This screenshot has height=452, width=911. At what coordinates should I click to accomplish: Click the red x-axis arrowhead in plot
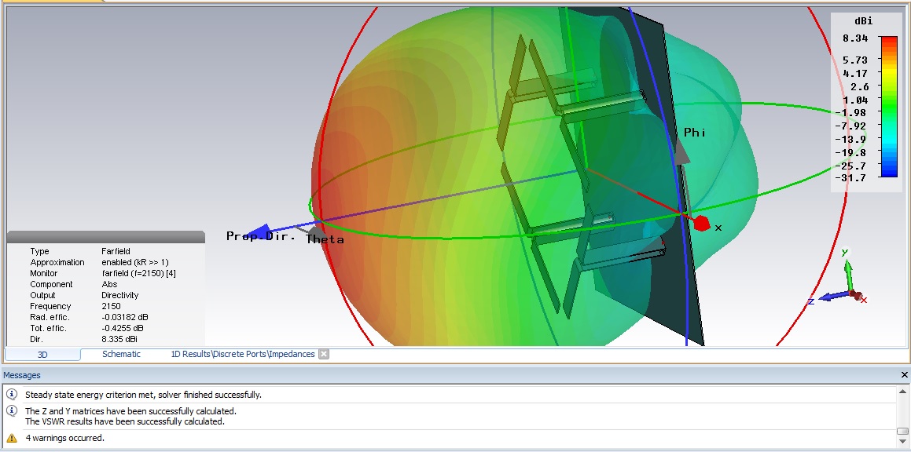pyautogui.click(x=701, y=224)
